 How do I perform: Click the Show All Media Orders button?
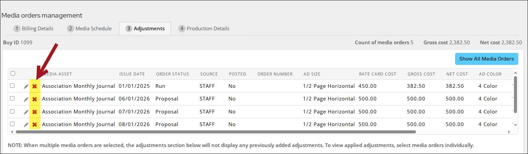coord(487,59)
